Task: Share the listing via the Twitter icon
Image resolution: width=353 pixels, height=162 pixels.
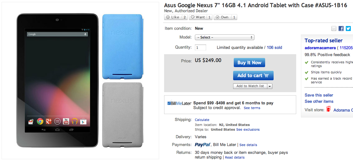Action: (348, 29)
